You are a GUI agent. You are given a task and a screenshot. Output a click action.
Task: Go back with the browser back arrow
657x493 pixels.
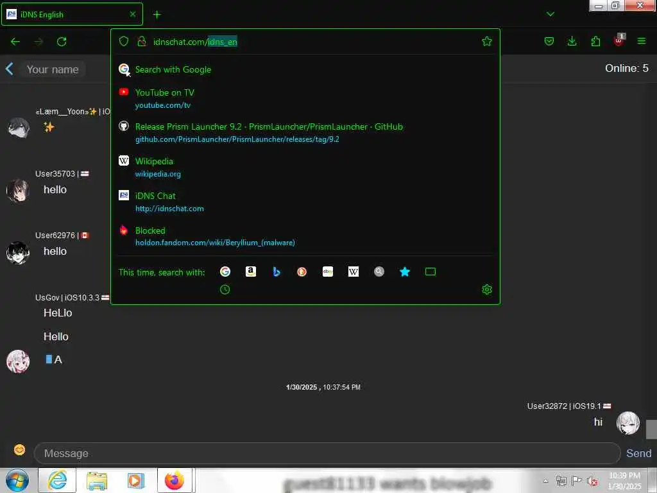click(x=15, y=42)
